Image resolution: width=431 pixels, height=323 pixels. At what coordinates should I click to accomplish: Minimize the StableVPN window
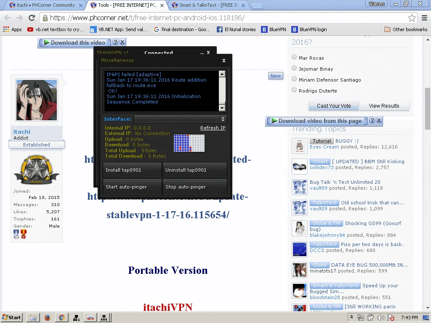coord(202,52)
